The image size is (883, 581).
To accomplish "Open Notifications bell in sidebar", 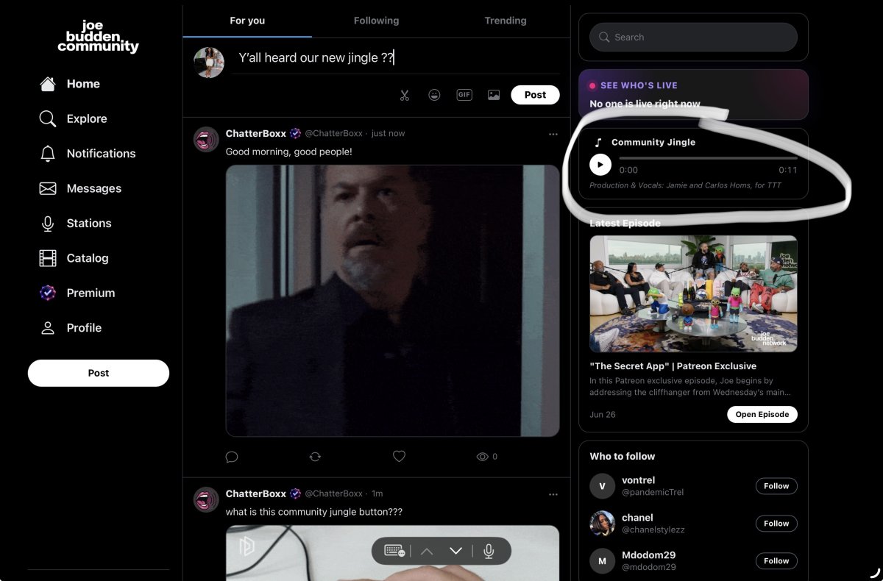I will [x=48, y=153].
